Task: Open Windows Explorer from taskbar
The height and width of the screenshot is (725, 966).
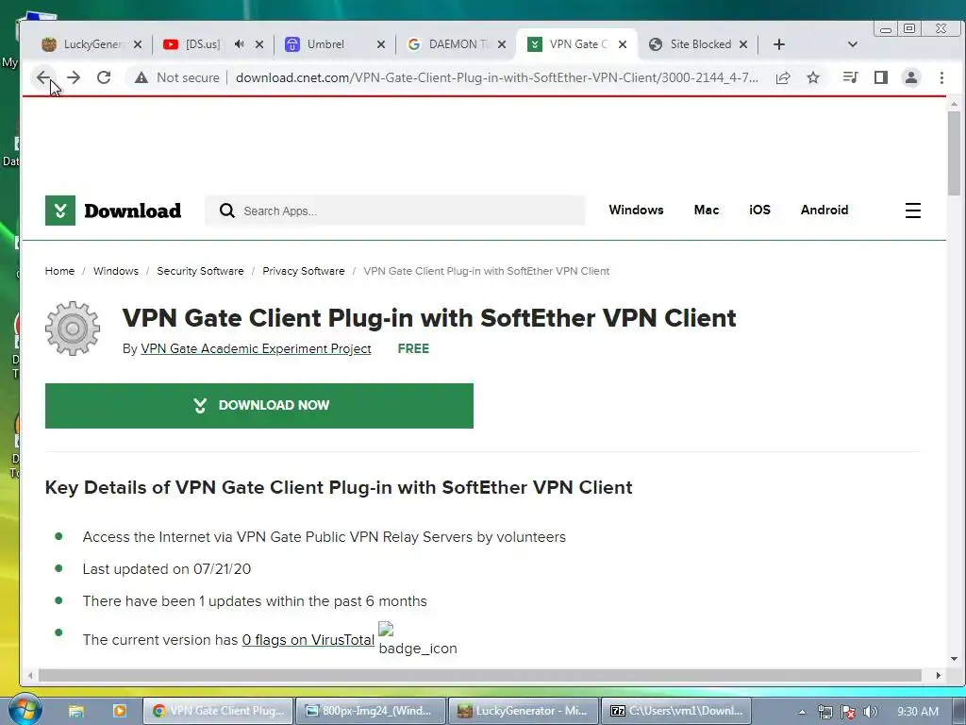Action: [x=76, y=711]
